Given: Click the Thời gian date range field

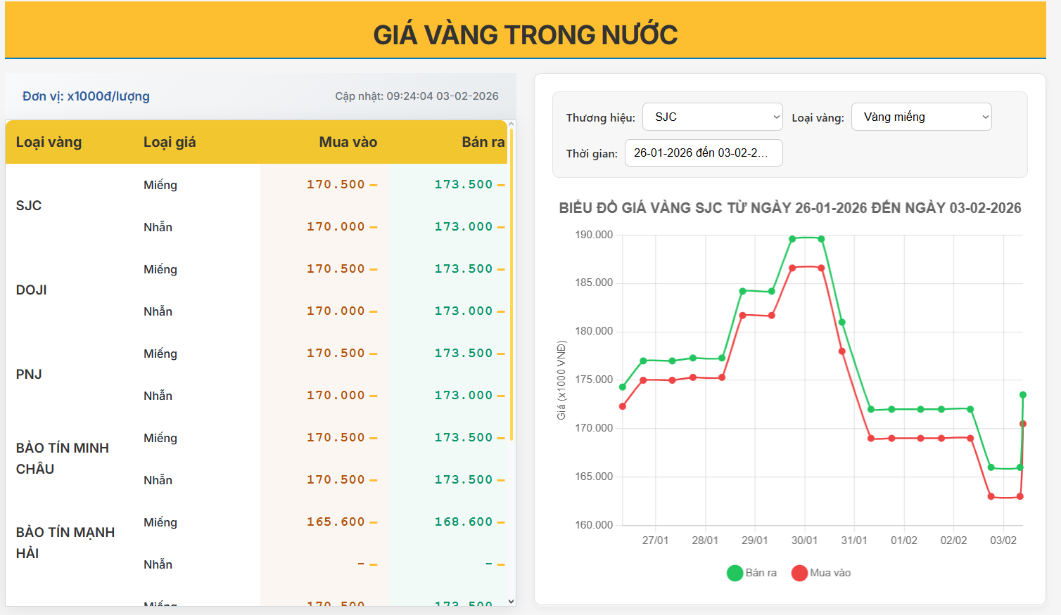Looking at the screenshot, I should pyautogui.click(x=704, y=153).
